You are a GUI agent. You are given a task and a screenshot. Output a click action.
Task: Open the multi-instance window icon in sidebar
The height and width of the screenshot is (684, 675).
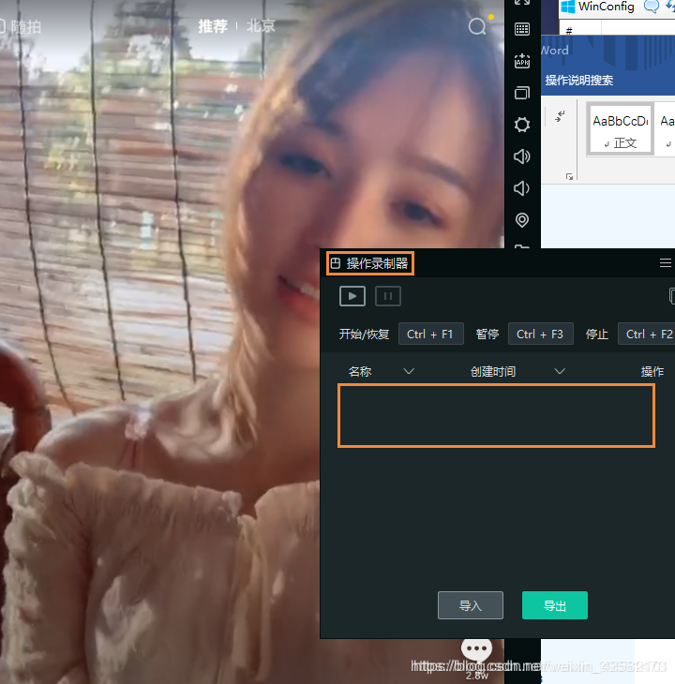(522, 93)
